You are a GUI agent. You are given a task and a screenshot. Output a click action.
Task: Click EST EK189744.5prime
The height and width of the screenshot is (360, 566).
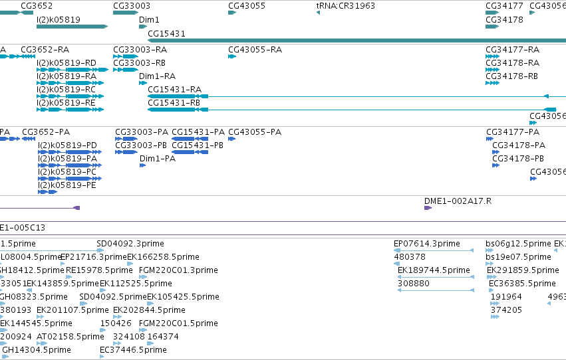click(436, 277)
